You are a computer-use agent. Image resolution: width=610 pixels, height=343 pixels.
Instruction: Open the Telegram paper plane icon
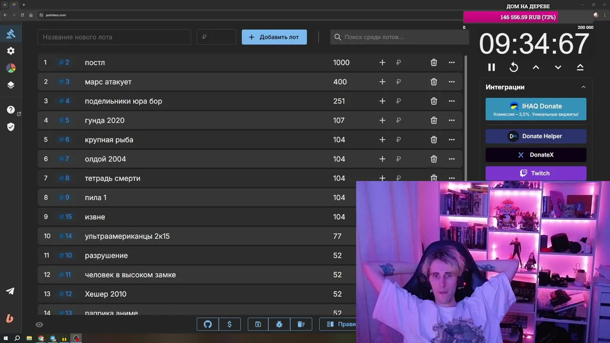pyautogui.click(x=10, y=291)
